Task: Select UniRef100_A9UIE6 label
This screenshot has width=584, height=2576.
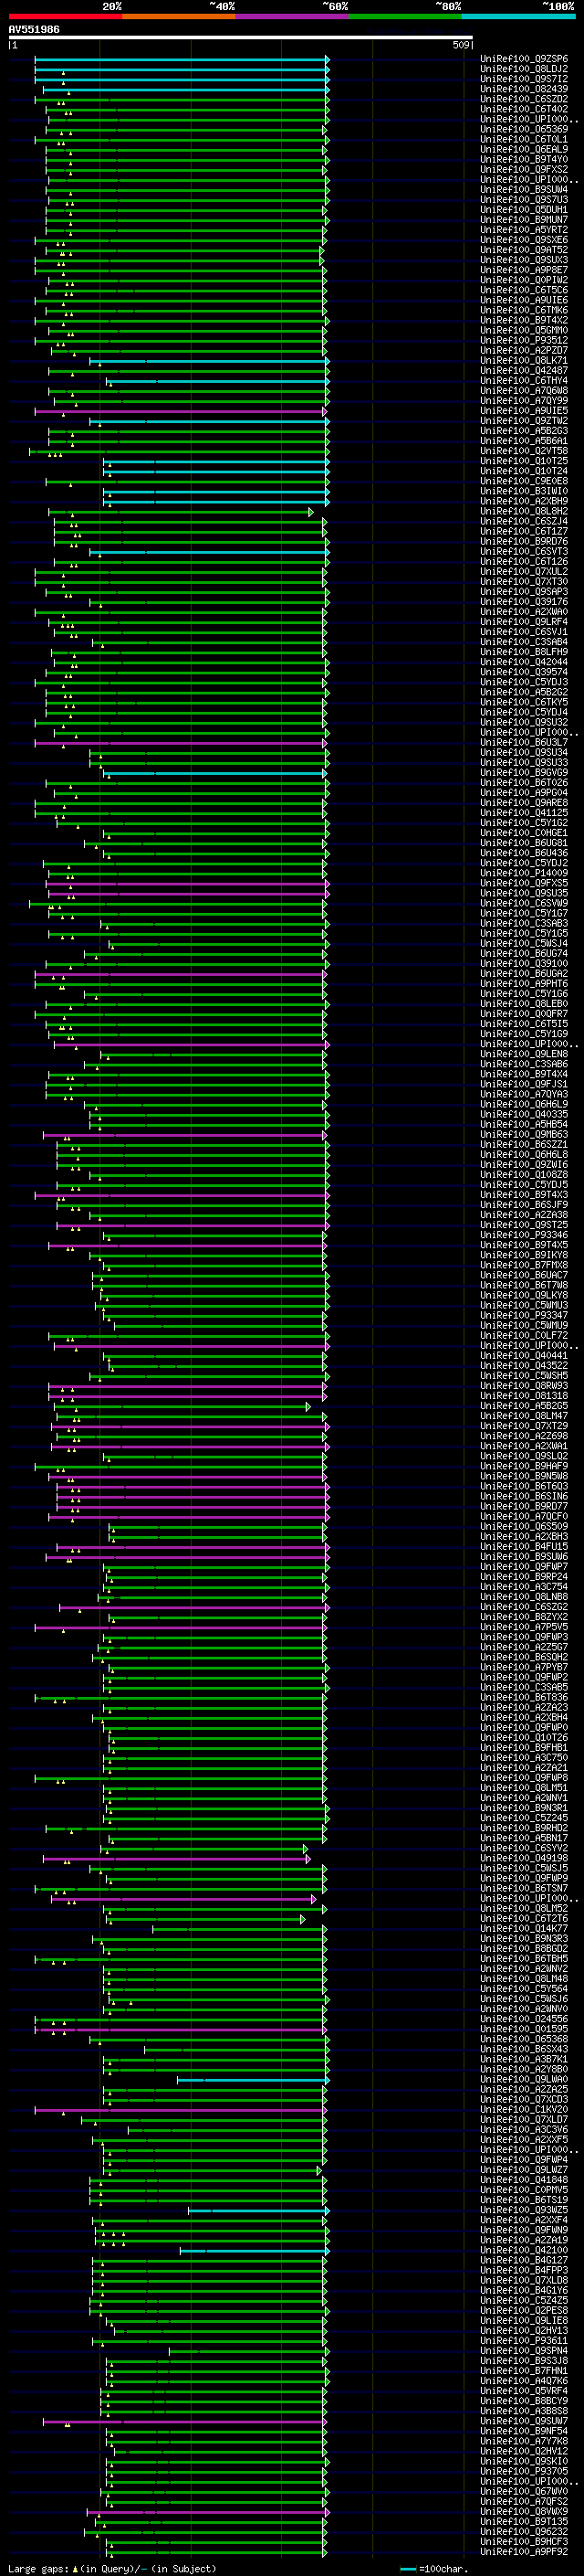Action: click(524, 300)
